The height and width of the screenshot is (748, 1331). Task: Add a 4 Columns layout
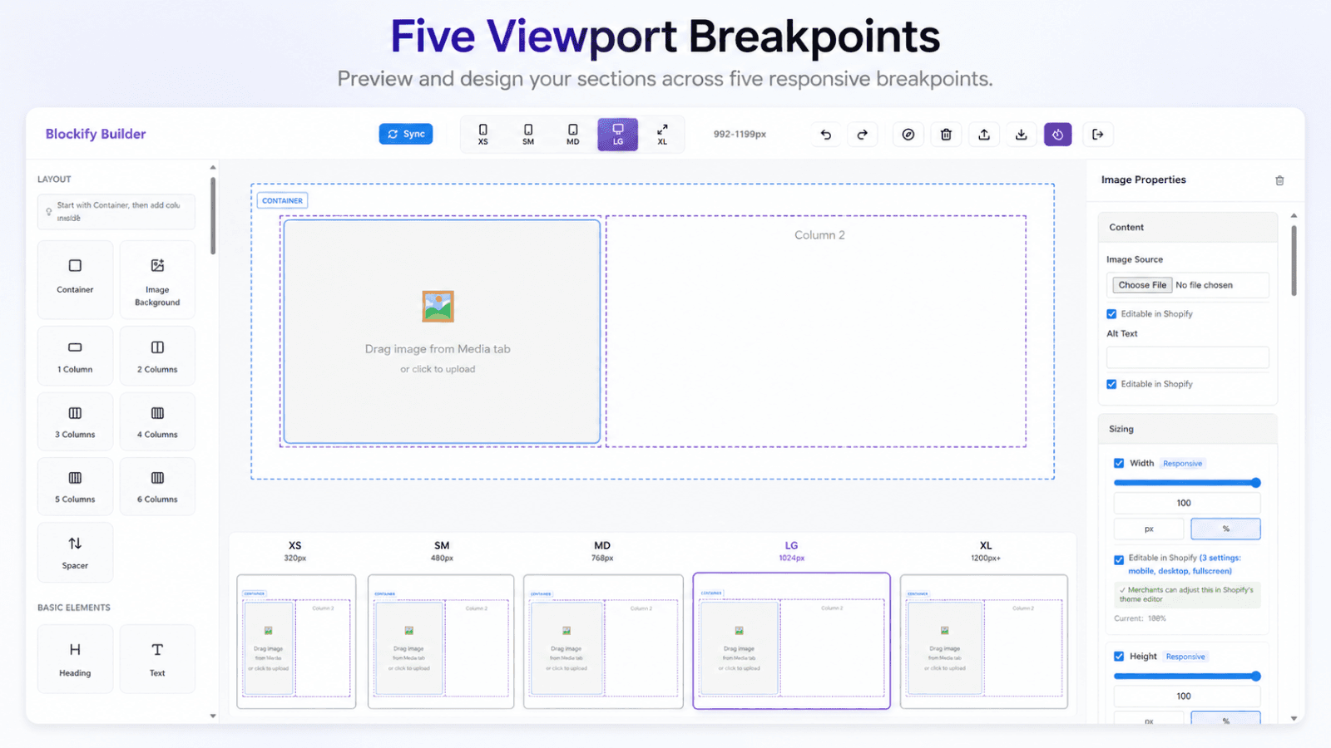pyautogui.click(x=157, y=421)
